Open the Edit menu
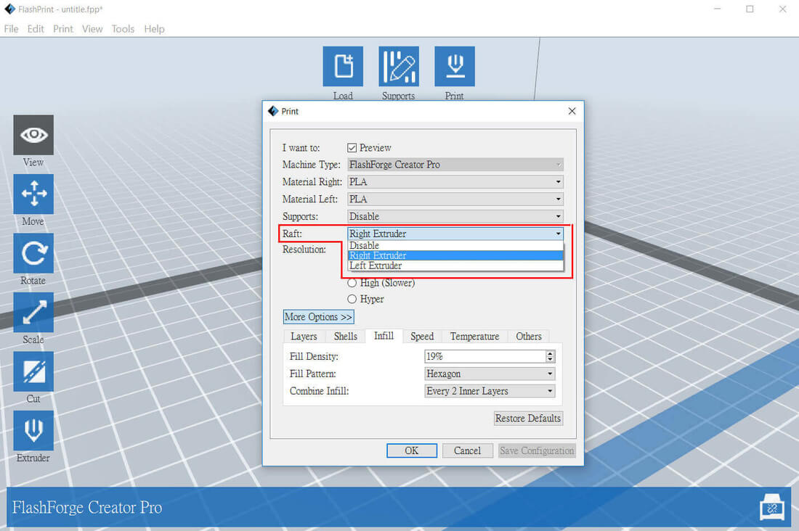The image size is (799, 531). coord(36,29)
